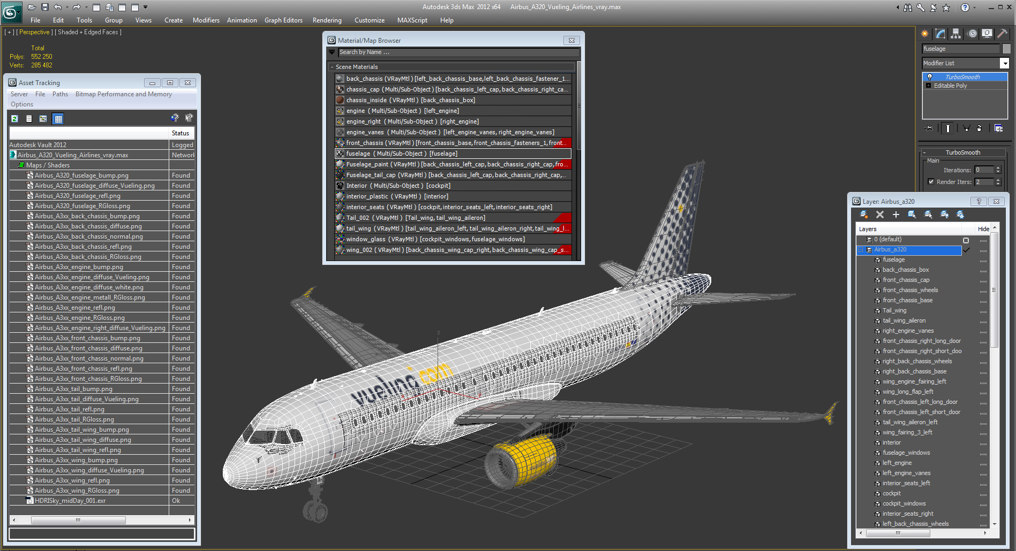This screenshot has width=1016, height=551.
Task: Click Create New Layer icon in Layer dialog
Action: [x=864, y=215]
